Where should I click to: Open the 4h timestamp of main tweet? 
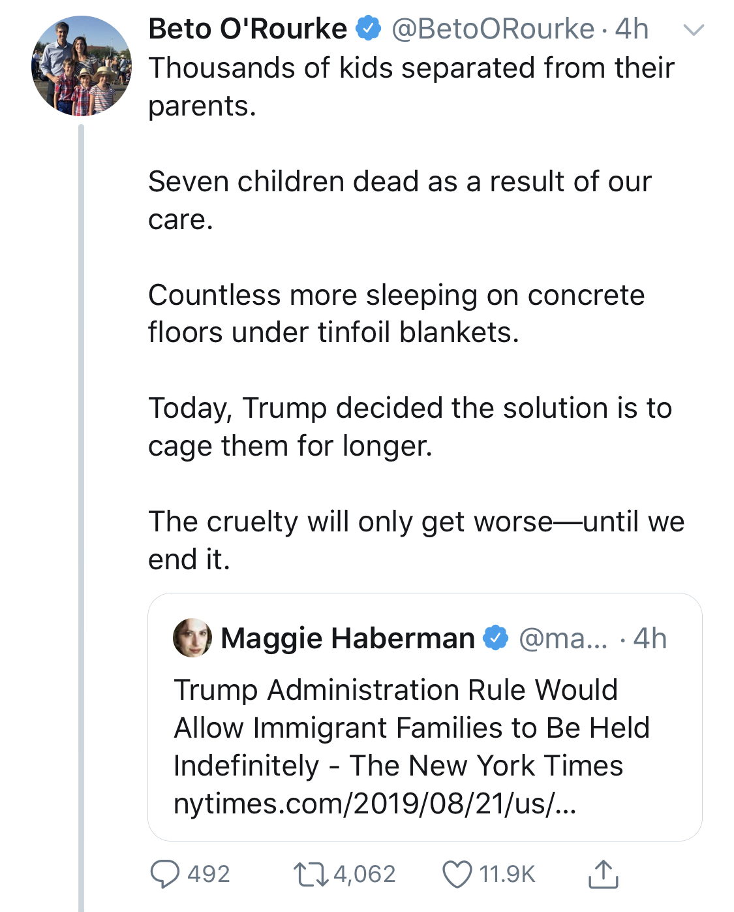(632, 29)
